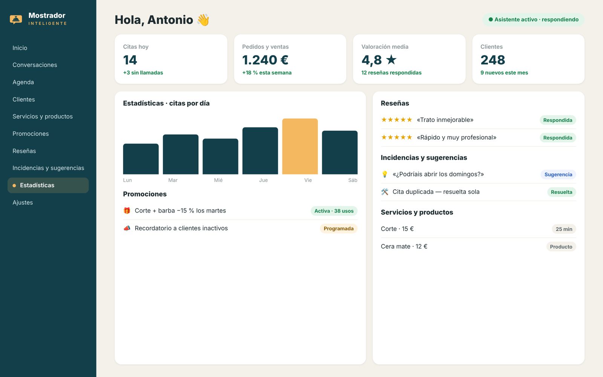Open Servicios y productos in the sidebar
Screen dimensions: 603x377
(x=48, y=116)
